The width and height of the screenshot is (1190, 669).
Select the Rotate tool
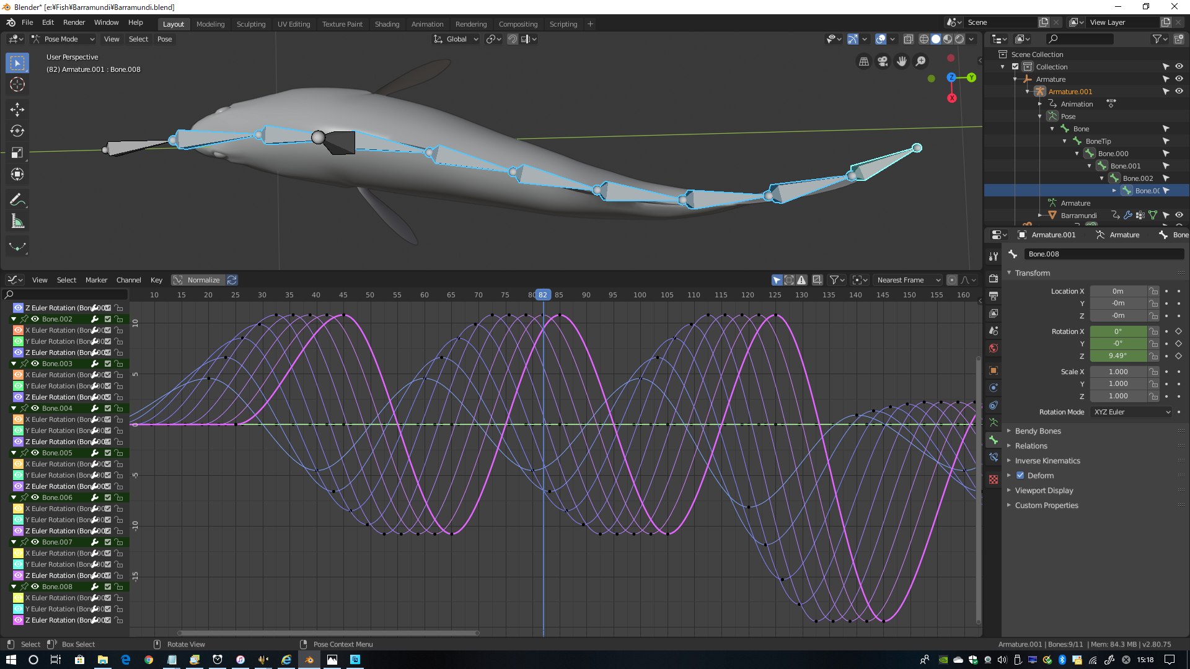coord(17,131)
